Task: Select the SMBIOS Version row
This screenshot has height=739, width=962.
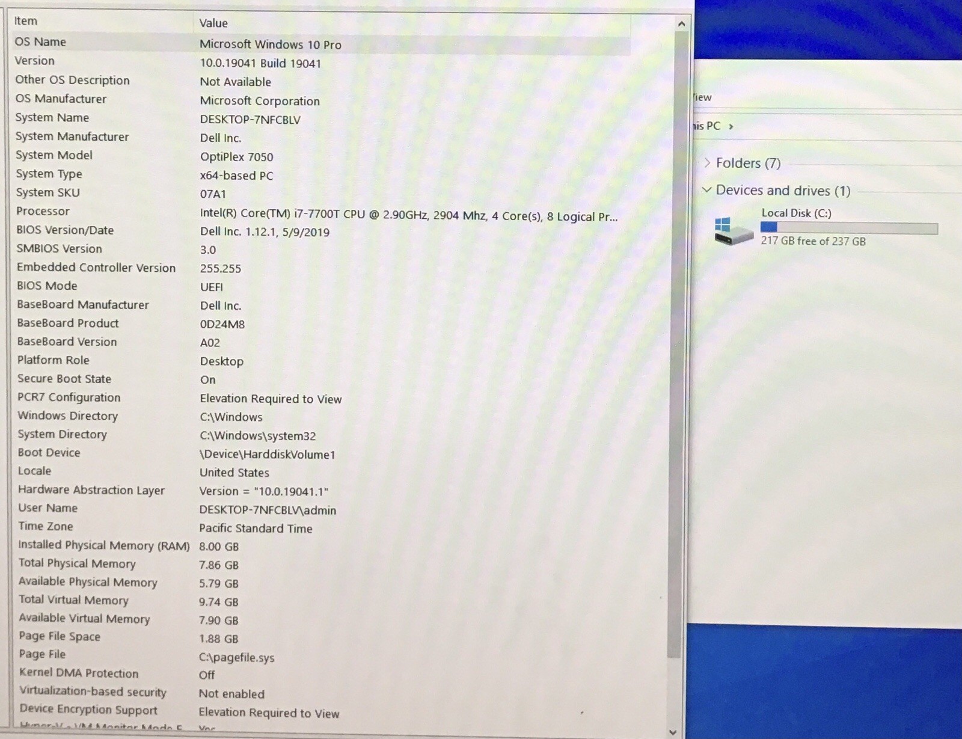Action: [x=322, y=249]
